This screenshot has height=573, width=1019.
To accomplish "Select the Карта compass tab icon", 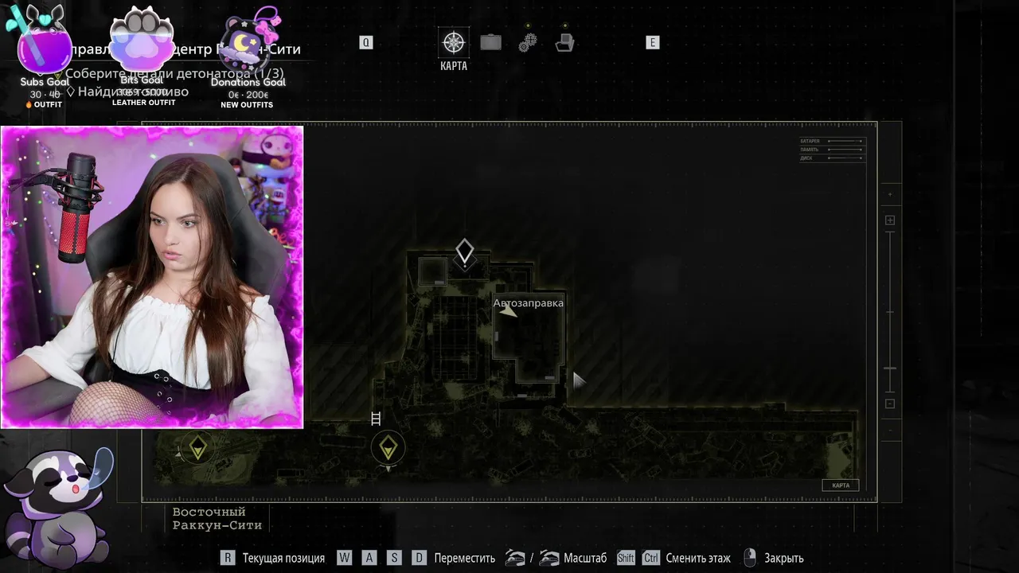I will click(454, 43).
